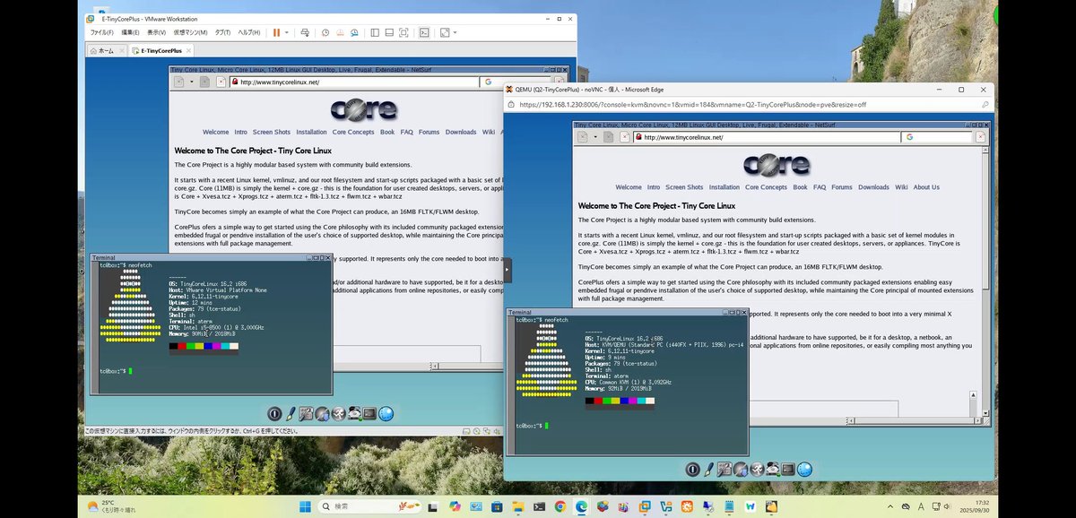Click NetSurf back button in VMware guest
Image resolution: width=1076 pixels, height=518 pixels.
pyautogui.click(x=178, y=82)
